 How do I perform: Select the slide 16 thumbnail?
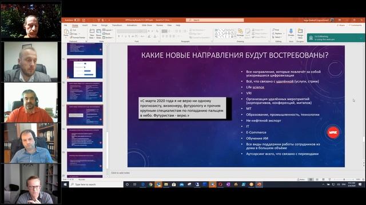[x=85, y=92]
